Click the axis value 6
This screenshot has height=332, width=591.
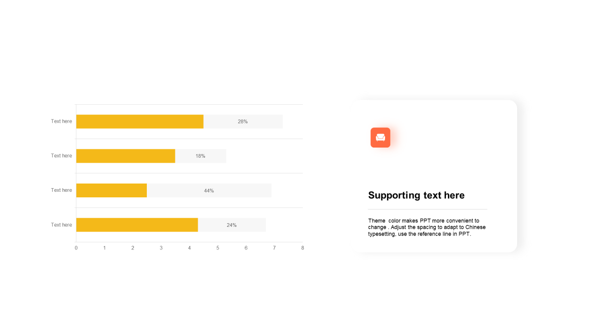(x=246, y=248)
